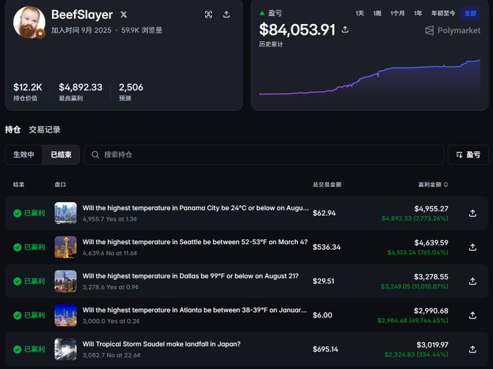
Task: Switch to the 持仓 tab
Action: pos(13,130)
